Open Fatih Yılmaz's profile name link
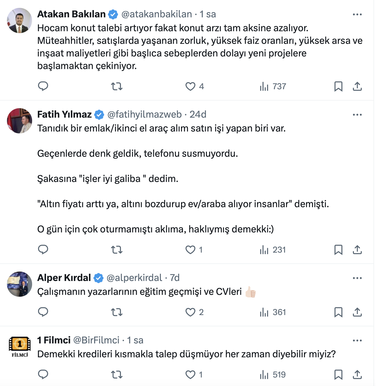376x386 pixels. click(64, 114)
